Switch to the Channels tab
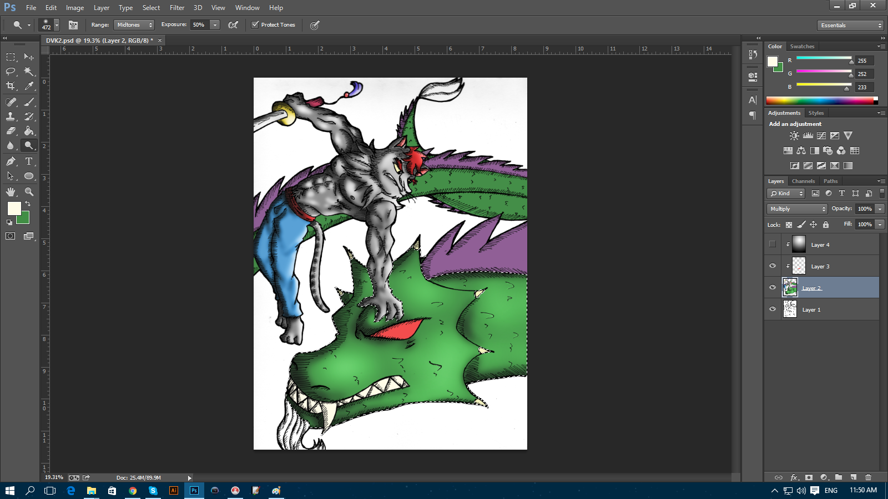 803,181
